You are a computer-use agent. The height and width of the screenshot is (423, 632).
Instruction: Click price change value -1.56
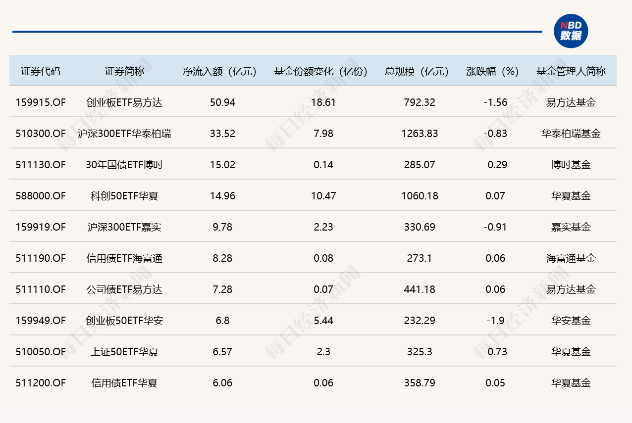pos(495,102)
